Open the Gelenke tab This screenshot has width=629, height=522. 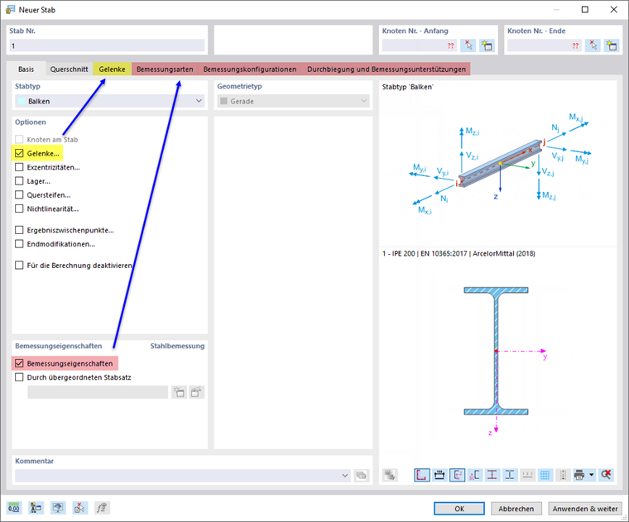pyautogui.click(x=112, y=69)
